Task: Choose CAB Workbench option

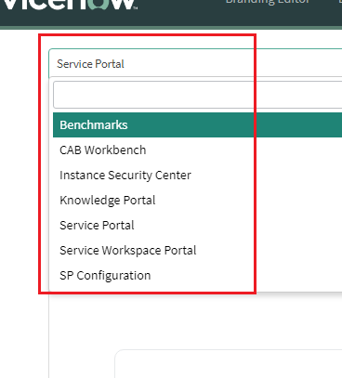Action: tap(198, 150)
